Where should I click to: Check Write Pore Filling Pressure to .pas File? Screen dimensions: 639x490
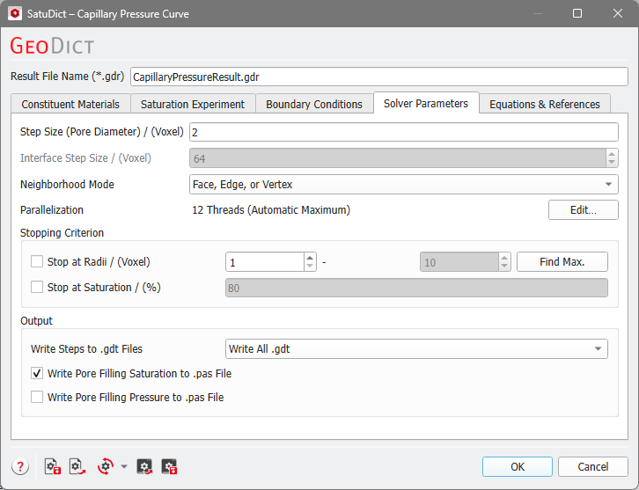click(x=37, y=397)
